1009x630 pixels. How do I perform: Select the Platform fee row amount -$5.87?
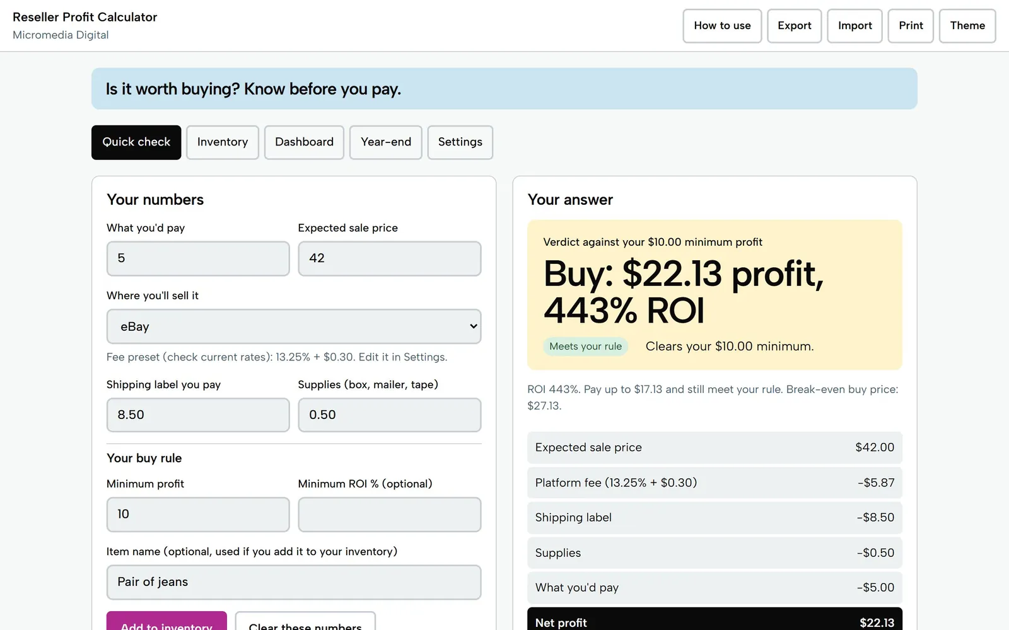click(876, 483)
